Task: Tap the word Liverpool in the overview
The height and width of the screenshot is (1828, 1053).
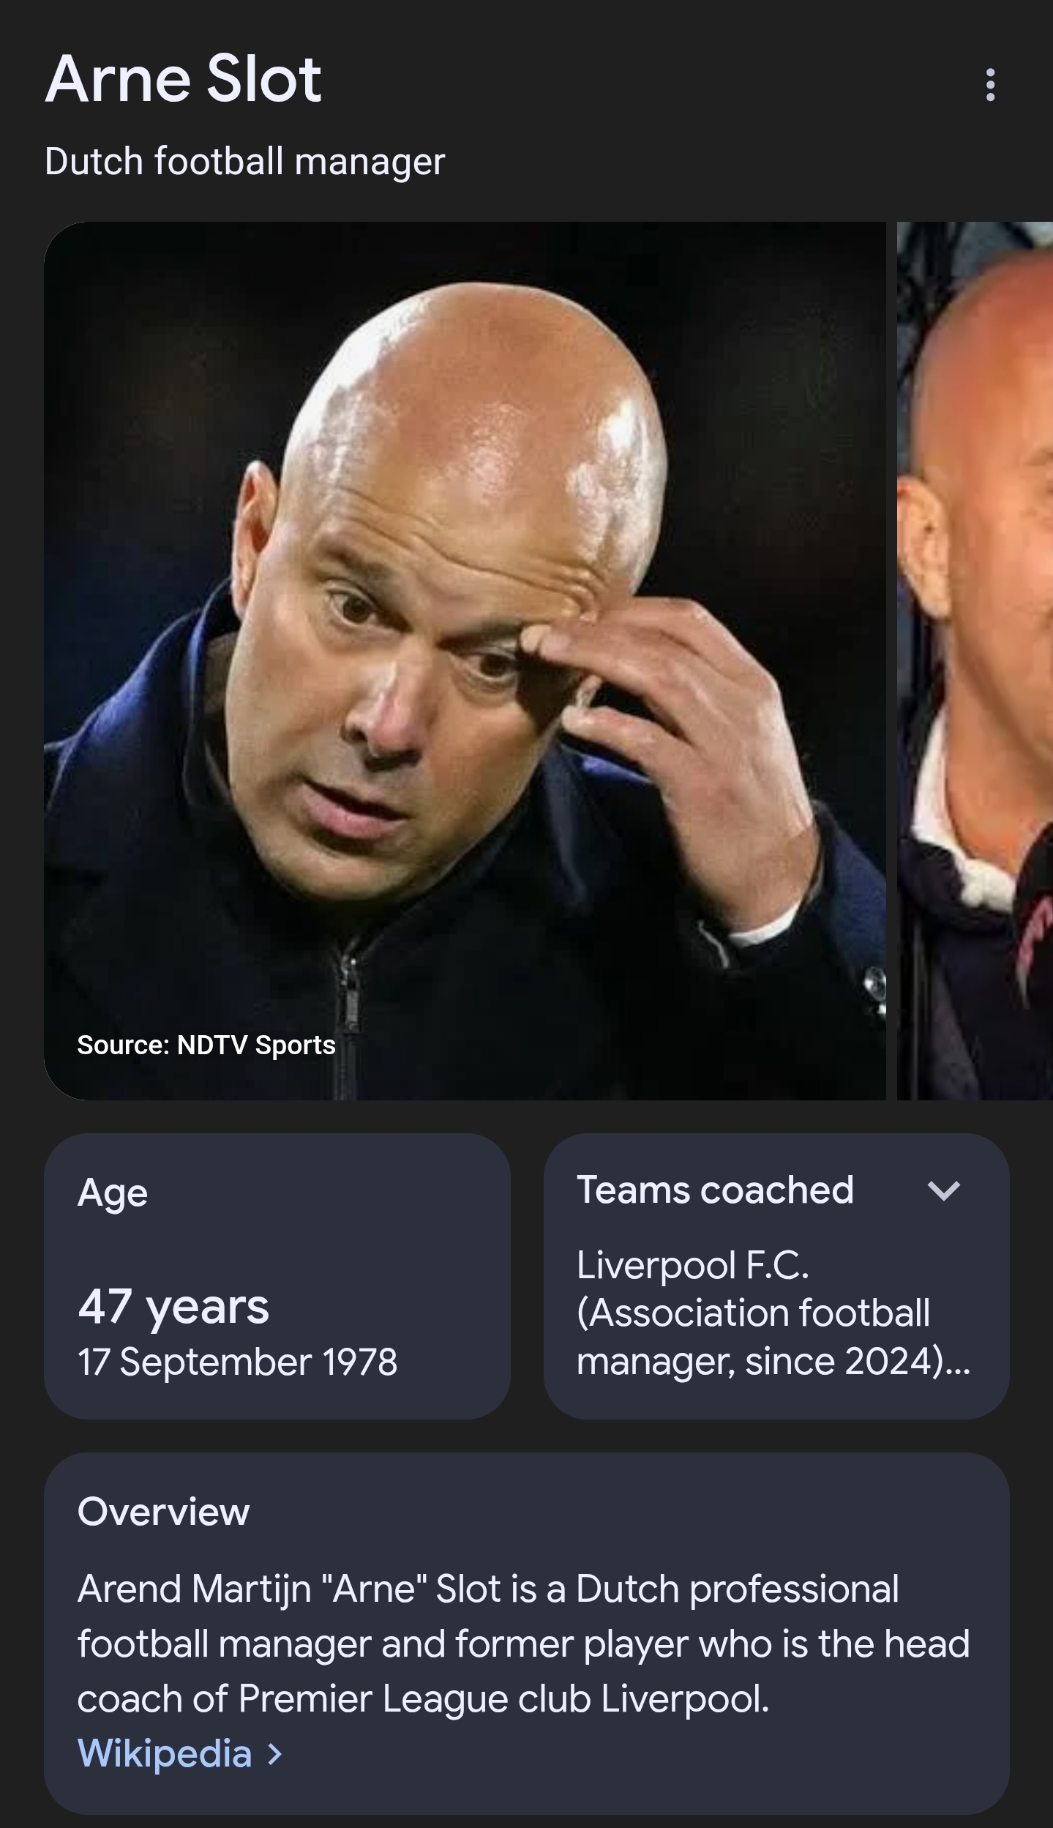Action: 685,1699
